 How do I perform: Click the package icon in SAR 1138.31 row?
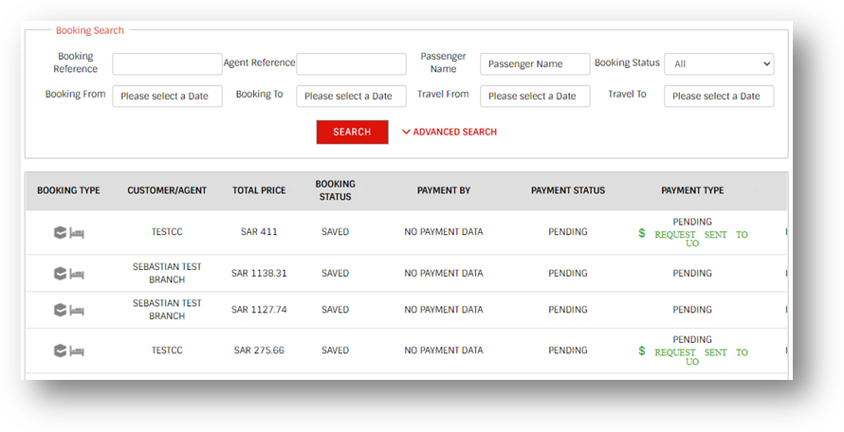[x=61, y=274]
